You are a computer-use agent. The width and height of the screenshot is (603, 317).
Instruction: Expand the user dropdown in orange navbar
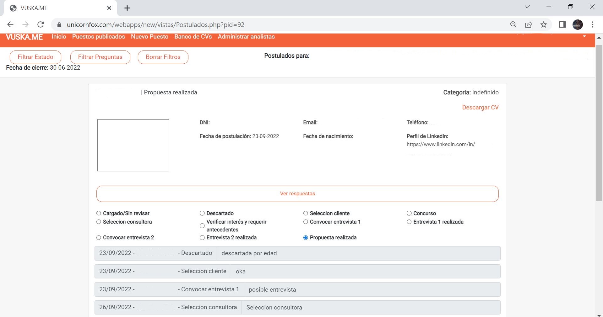coord(584,36)
